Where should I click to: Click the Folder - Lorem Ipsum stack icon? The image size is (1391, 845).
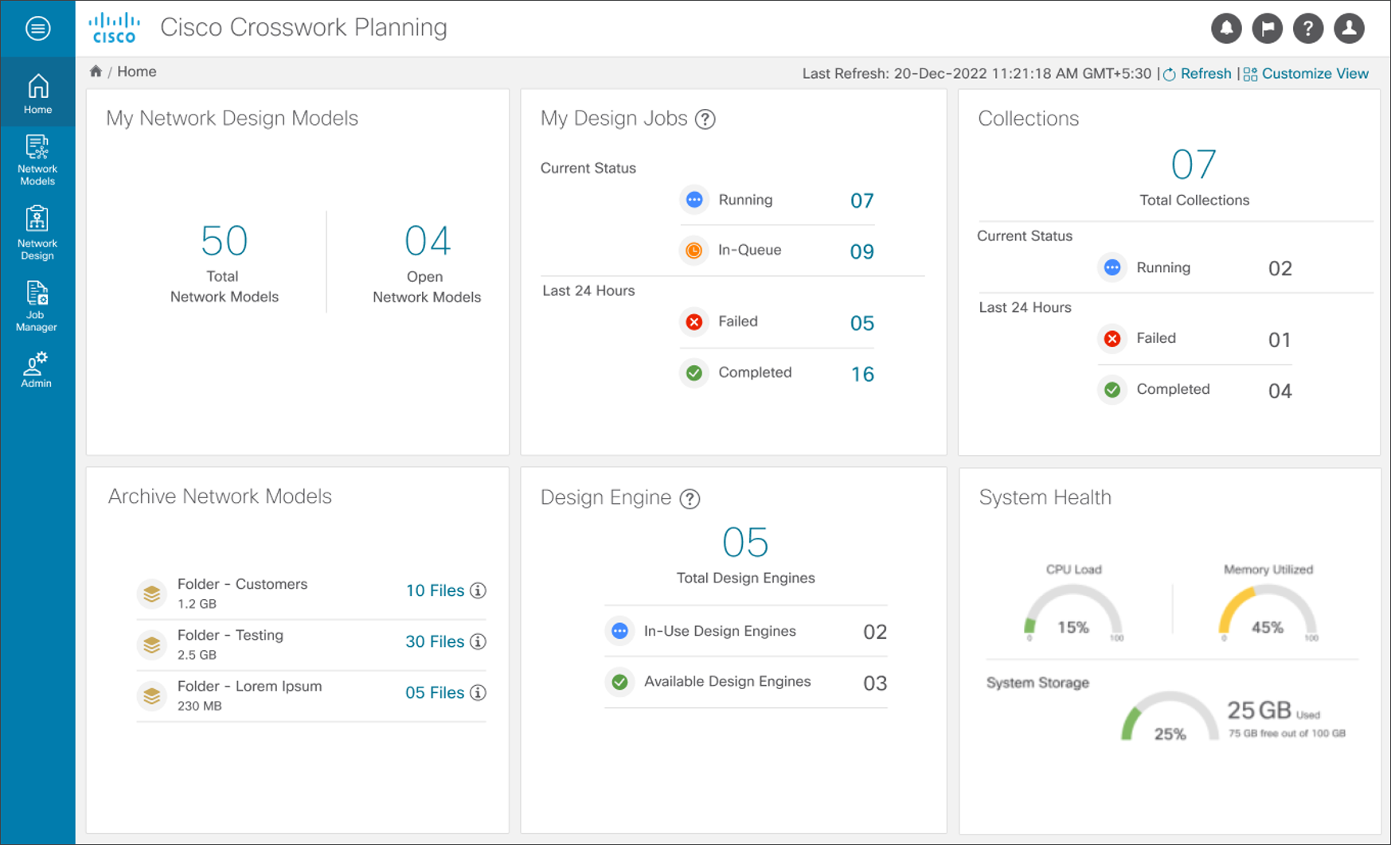(x=151, y=696)
